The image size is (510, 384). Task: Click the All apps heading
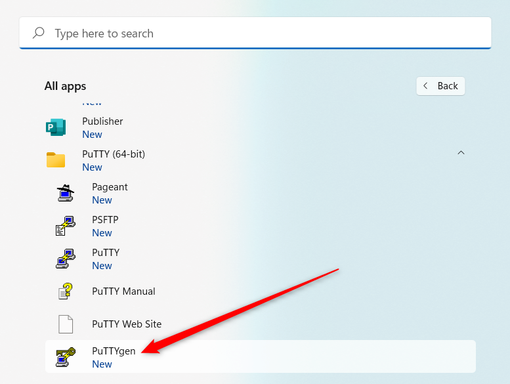(65, 86)
